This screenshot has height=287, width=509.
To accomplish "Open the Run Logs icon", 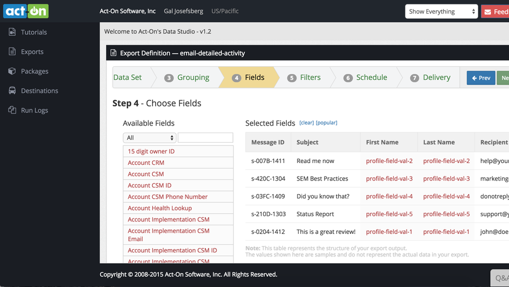I will [12, 110].
